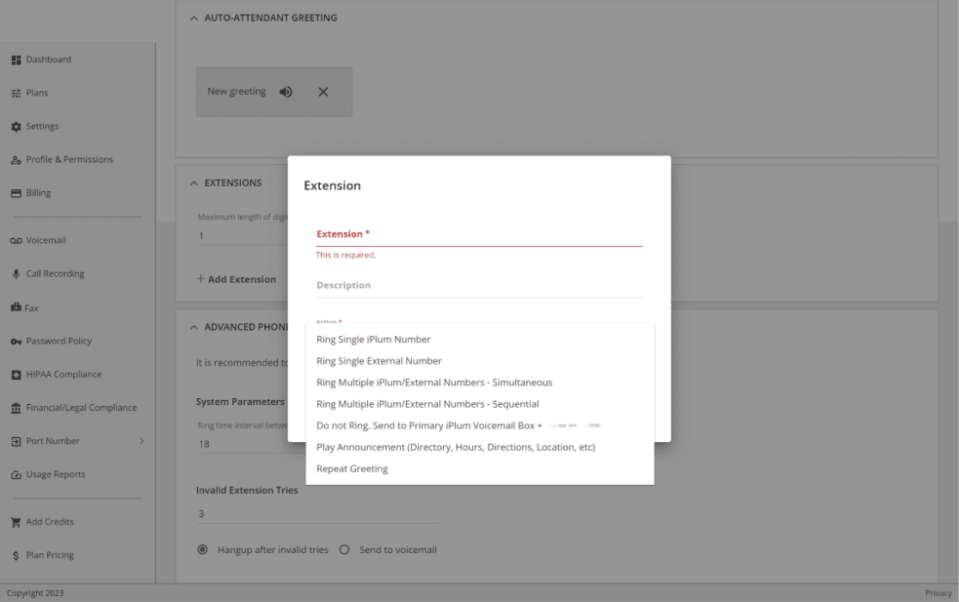Select the Plans sidebar icon
The height and width of the screenshot is (602, 959).
tap(36, 92)
